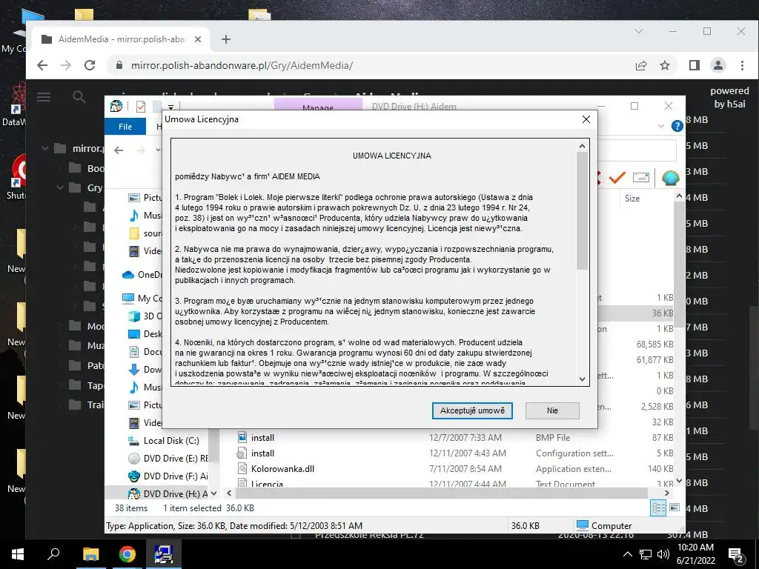Open the taskbar clock and date

point(695,554)
